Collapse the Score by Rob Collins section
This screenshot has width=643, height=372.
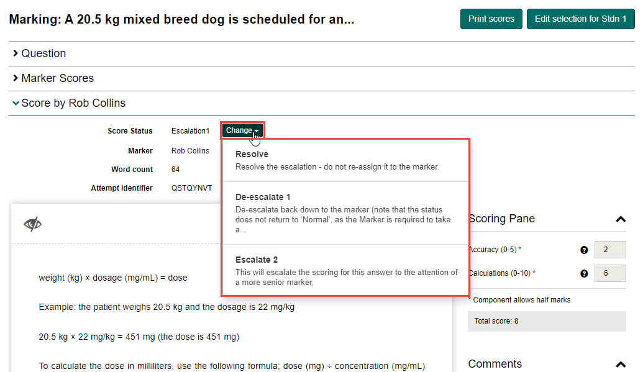73,103
